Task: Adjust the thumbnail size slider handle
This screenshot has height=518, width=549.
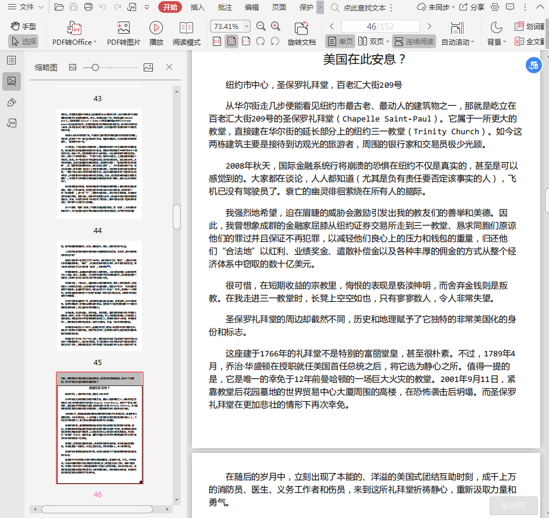Action: pyautogui.click(x=95, y=67)
